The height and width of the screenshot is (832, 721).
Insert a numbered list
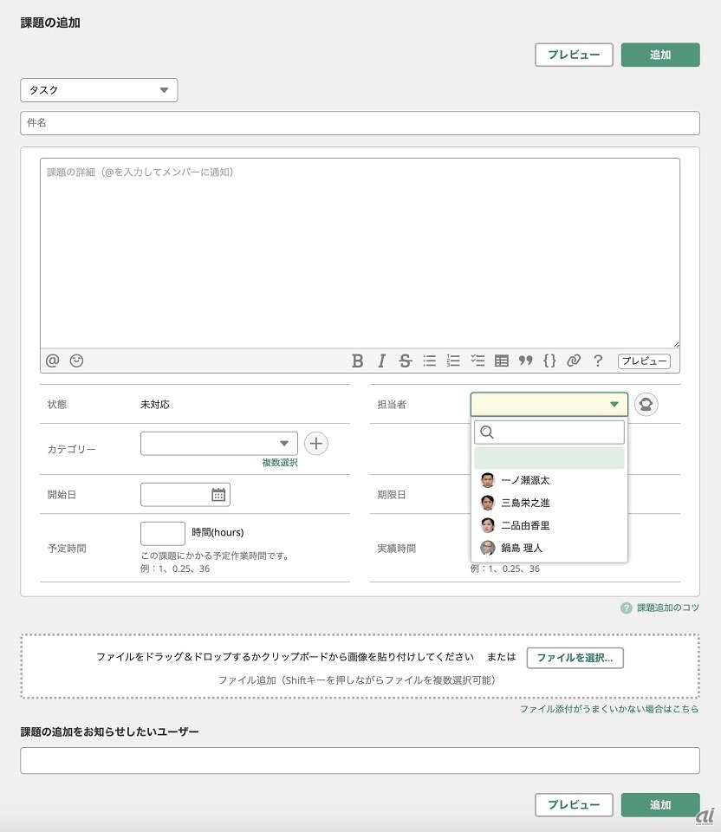pyautogui.click(x=453, y=361)
